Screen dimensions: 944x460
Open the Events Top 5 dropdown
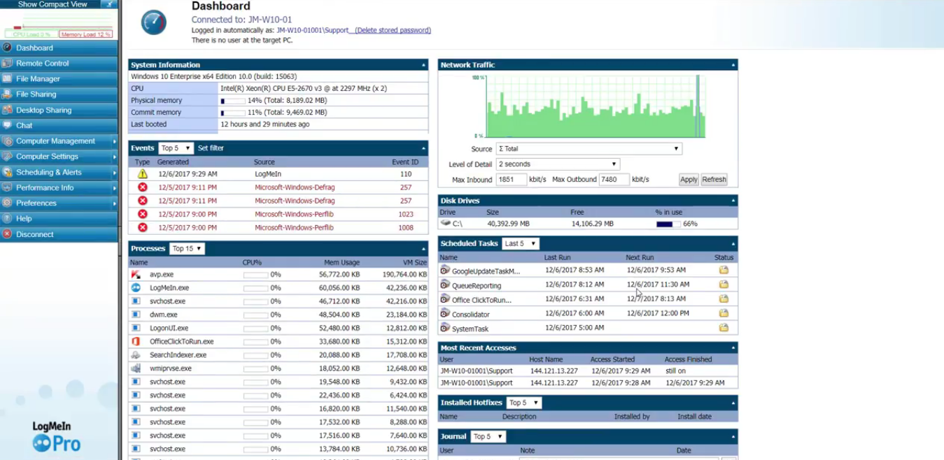176,148
